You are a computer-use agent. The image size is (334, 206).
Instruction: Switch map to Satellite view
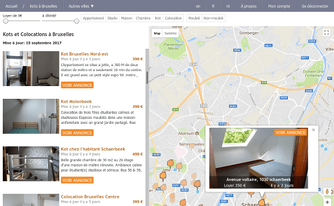pyautogui.click(x=171, y=33)
